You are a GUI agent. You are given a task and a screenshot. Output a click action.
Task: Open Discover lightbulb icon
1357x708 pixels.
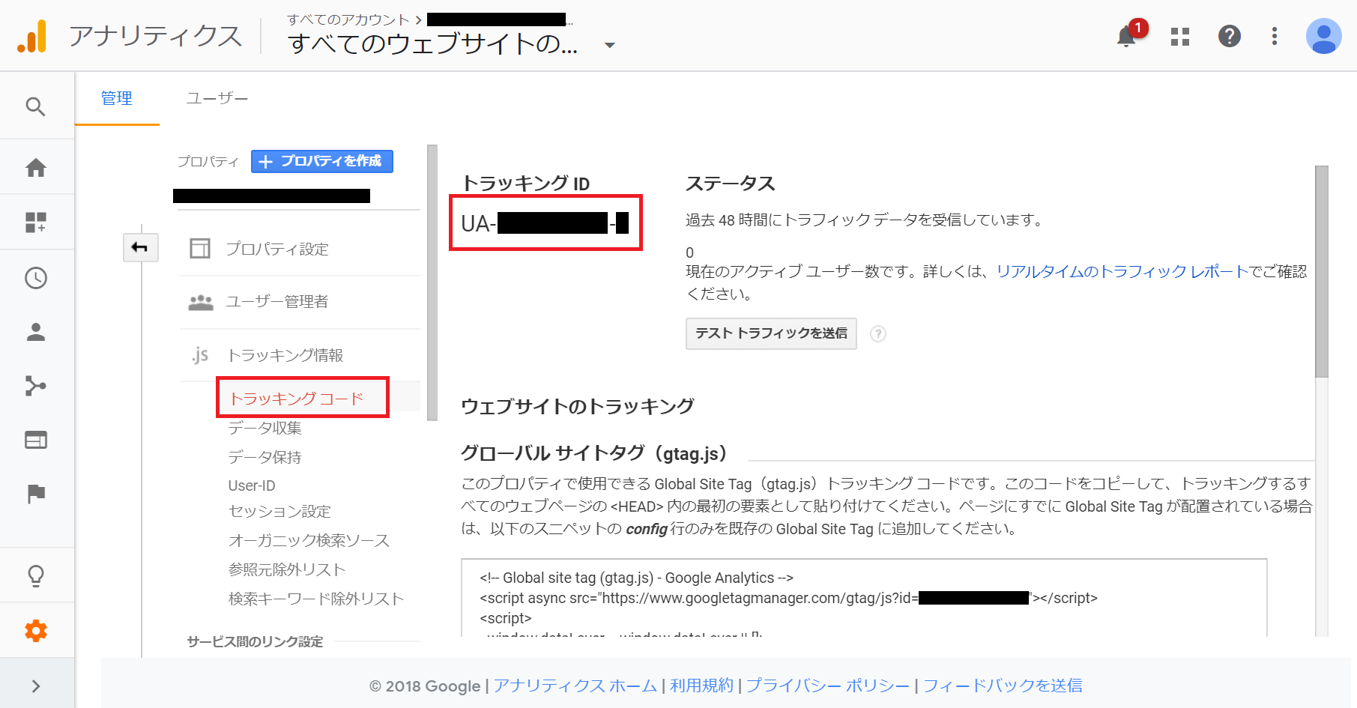(x=35, y=575)
